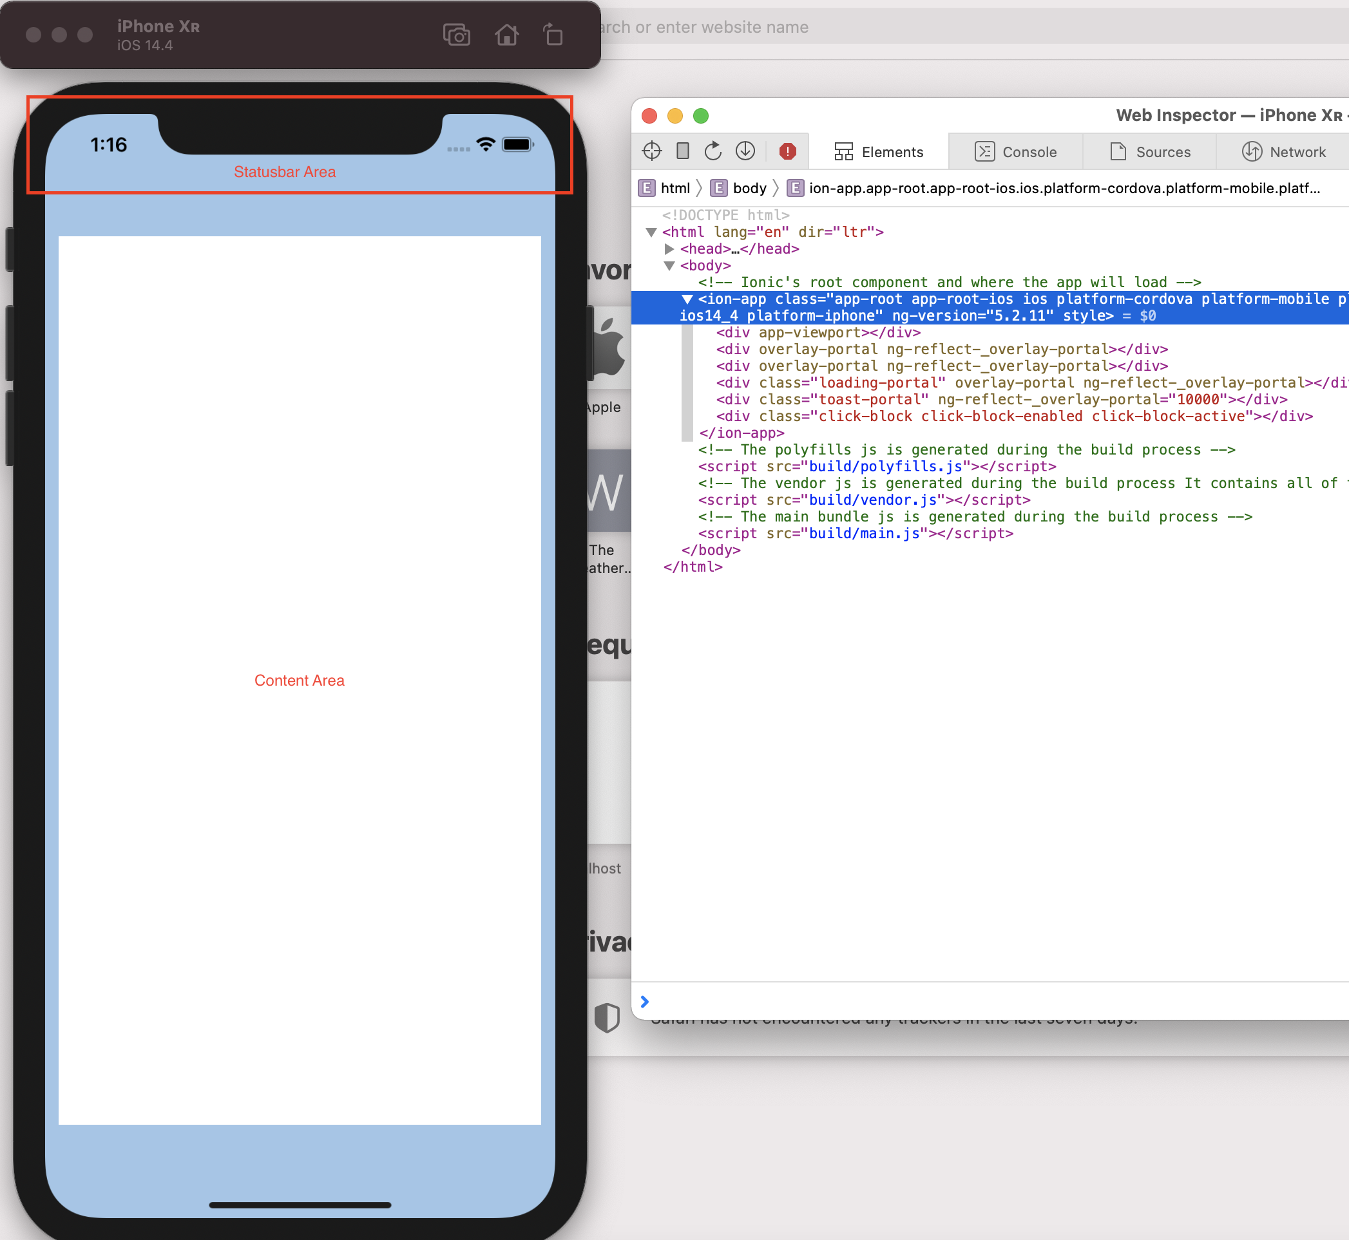Screen dimensions: 1349x1240
Task: Click the console quick input prompt
Action: click(x=645, y=1001)
